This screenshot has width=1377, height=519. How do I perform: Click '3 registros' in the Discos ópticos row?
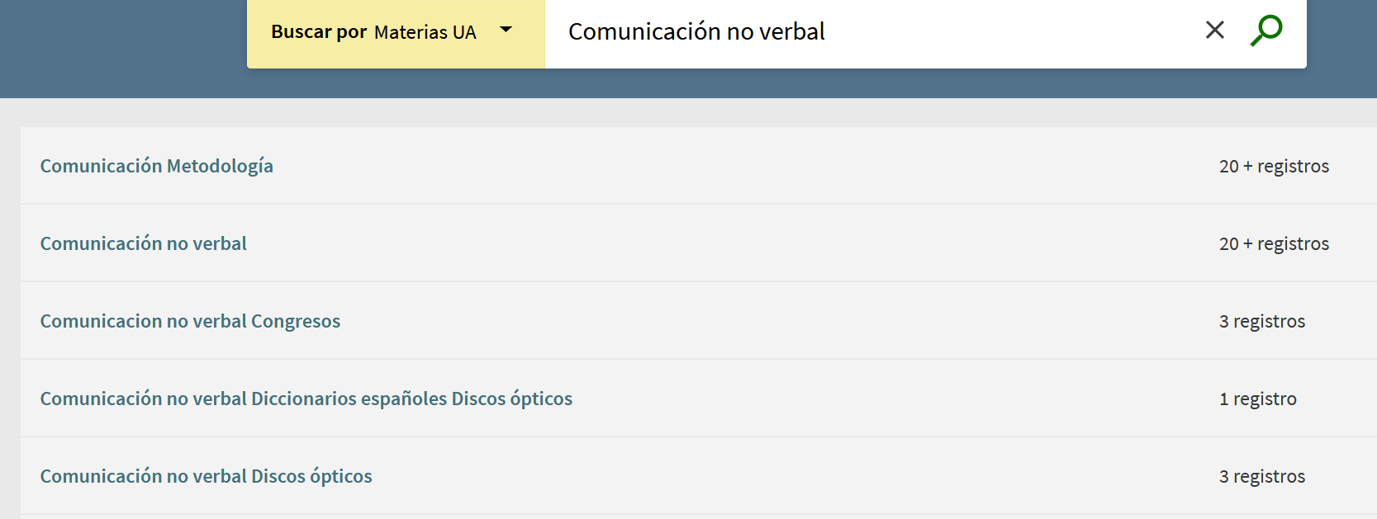pyautogui.click(x=1262, y=476)
